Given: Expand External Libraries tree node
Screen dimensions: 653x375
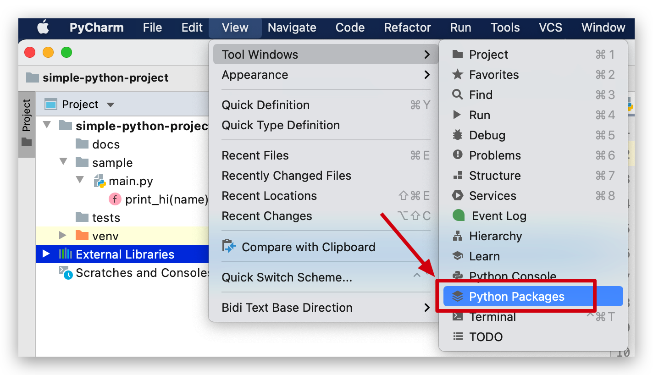Looking at the screenshot, I should coord(46,254).
